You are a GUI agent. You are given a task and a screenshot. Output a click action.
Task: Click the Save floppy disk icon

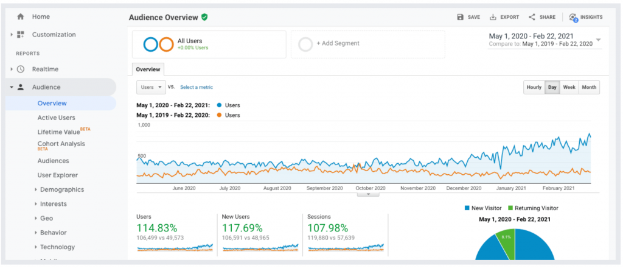460,17
